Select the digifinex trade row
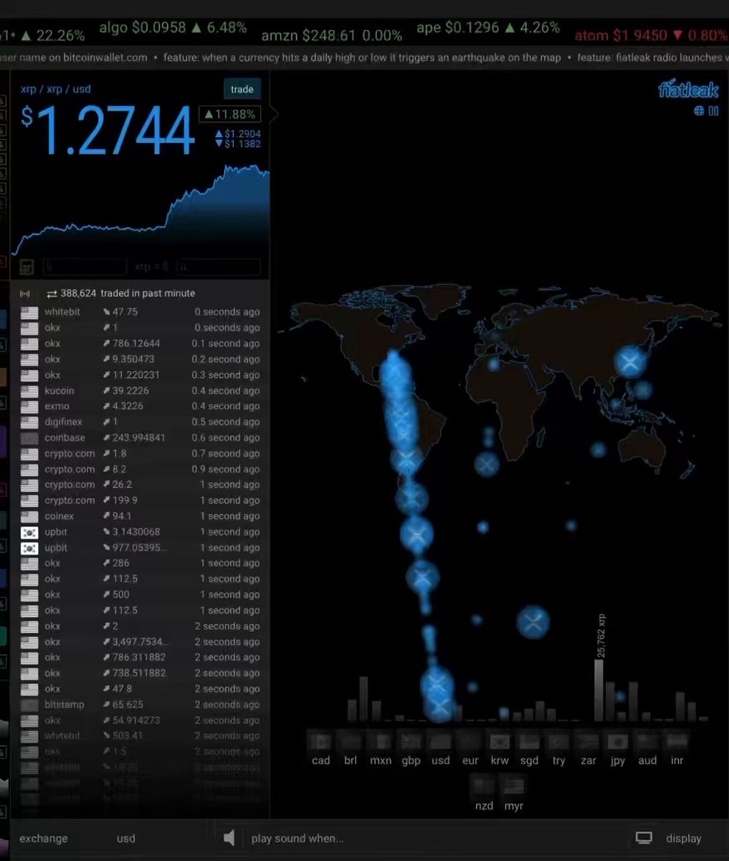729x861 pixels. pyautogui.click(x=140, y=422)
